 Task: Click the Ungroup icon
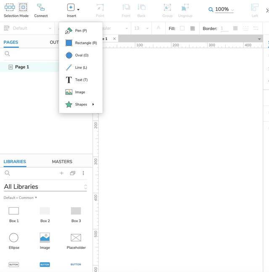click(185, 7)
